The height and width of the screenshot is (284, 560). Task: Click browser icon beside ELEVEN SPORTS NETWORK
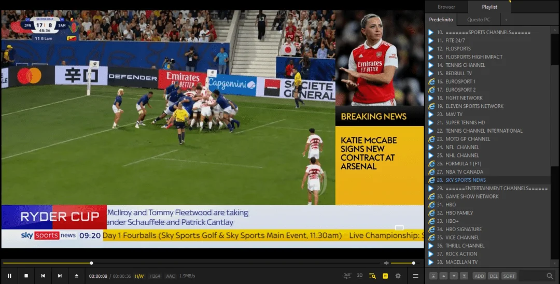[431, 106]
